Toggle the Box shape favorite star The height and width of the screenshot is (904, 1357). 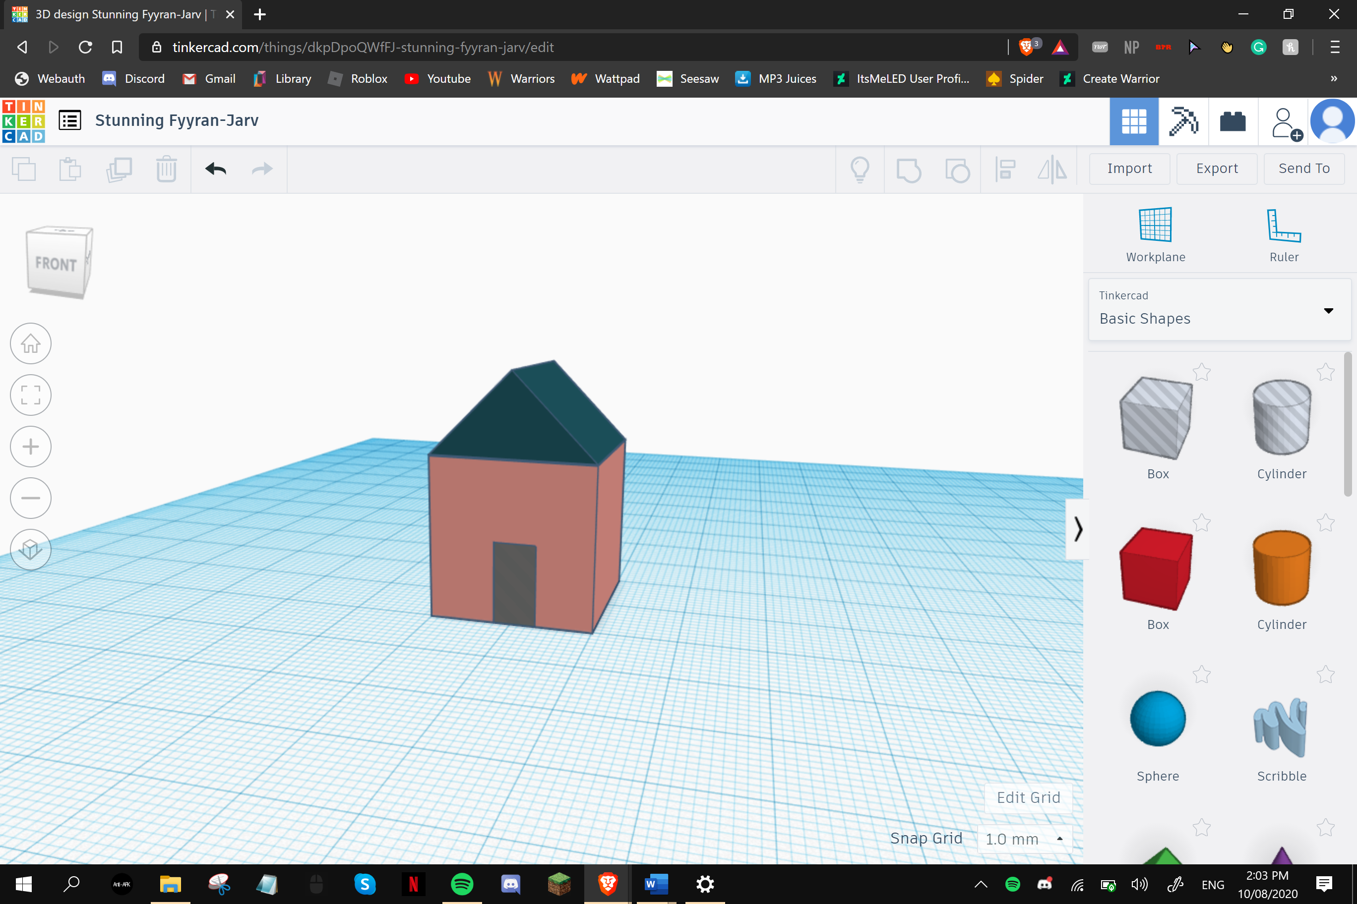1204,371
